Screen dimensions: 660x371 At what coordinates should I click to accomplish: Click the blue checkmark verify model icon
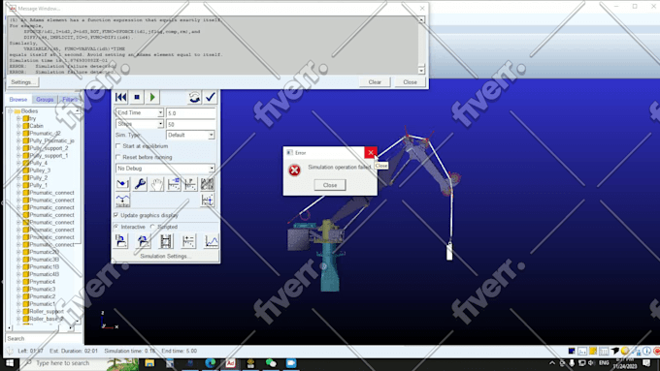point(211,98)
